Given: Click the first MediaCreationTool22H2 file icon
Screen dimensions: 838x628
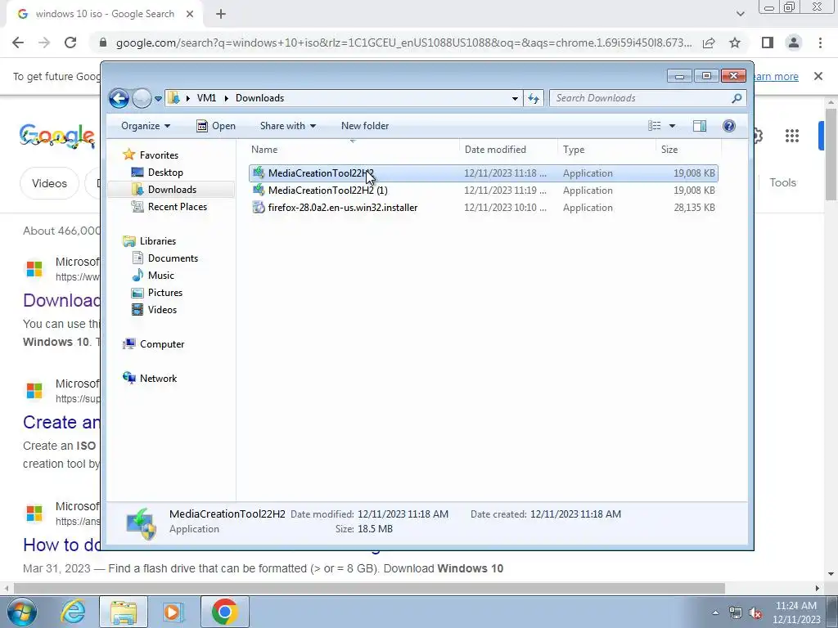Looking at the screenshot, I should (259, 173).
